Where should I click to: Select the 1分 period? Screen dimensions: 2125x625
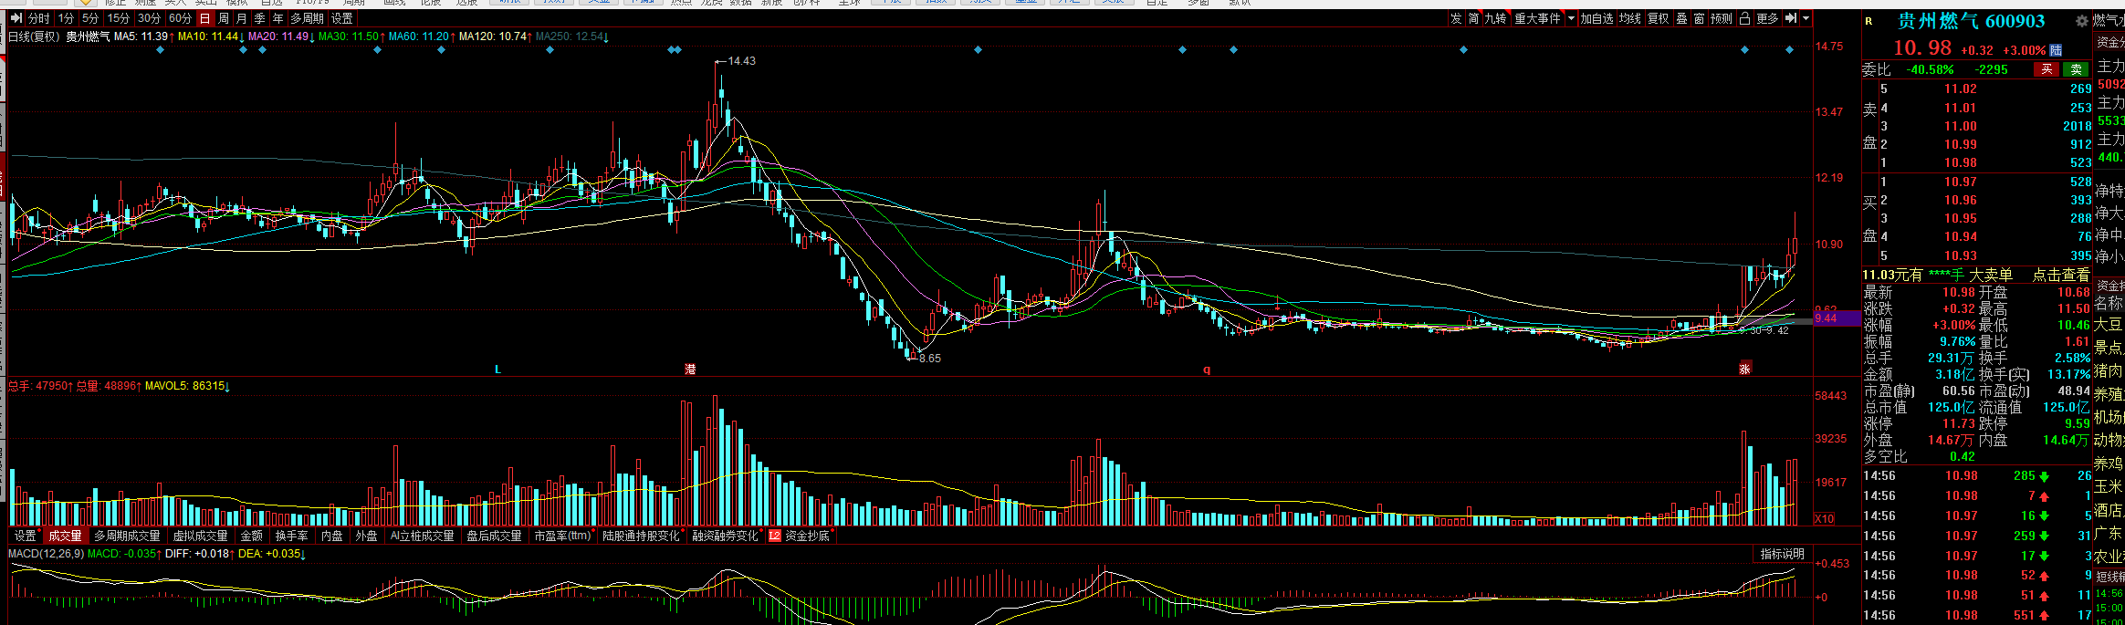(x=67, y=18)
